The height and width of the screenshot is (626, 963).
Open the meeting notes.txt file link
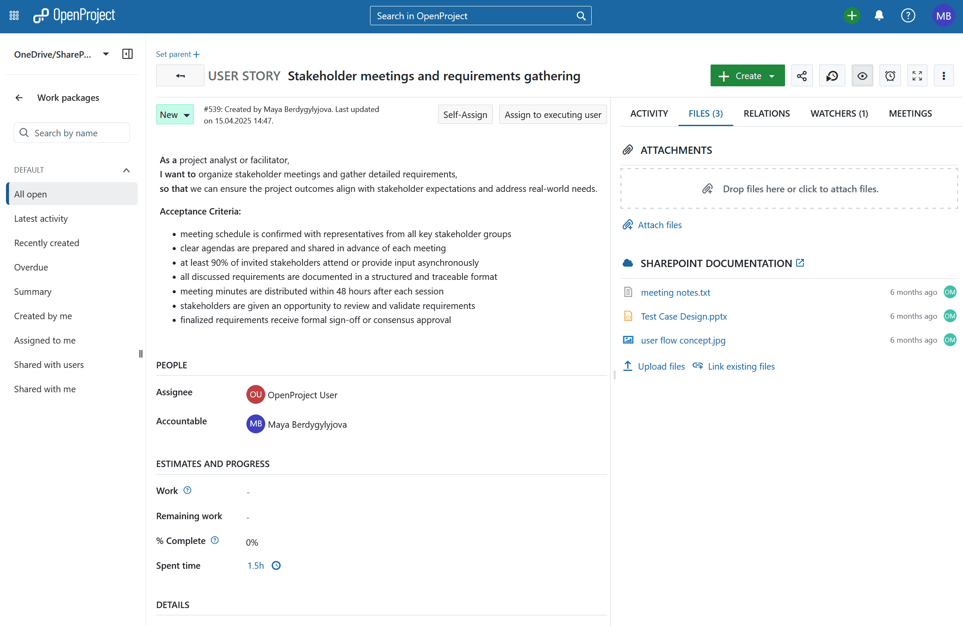point(675,292)
